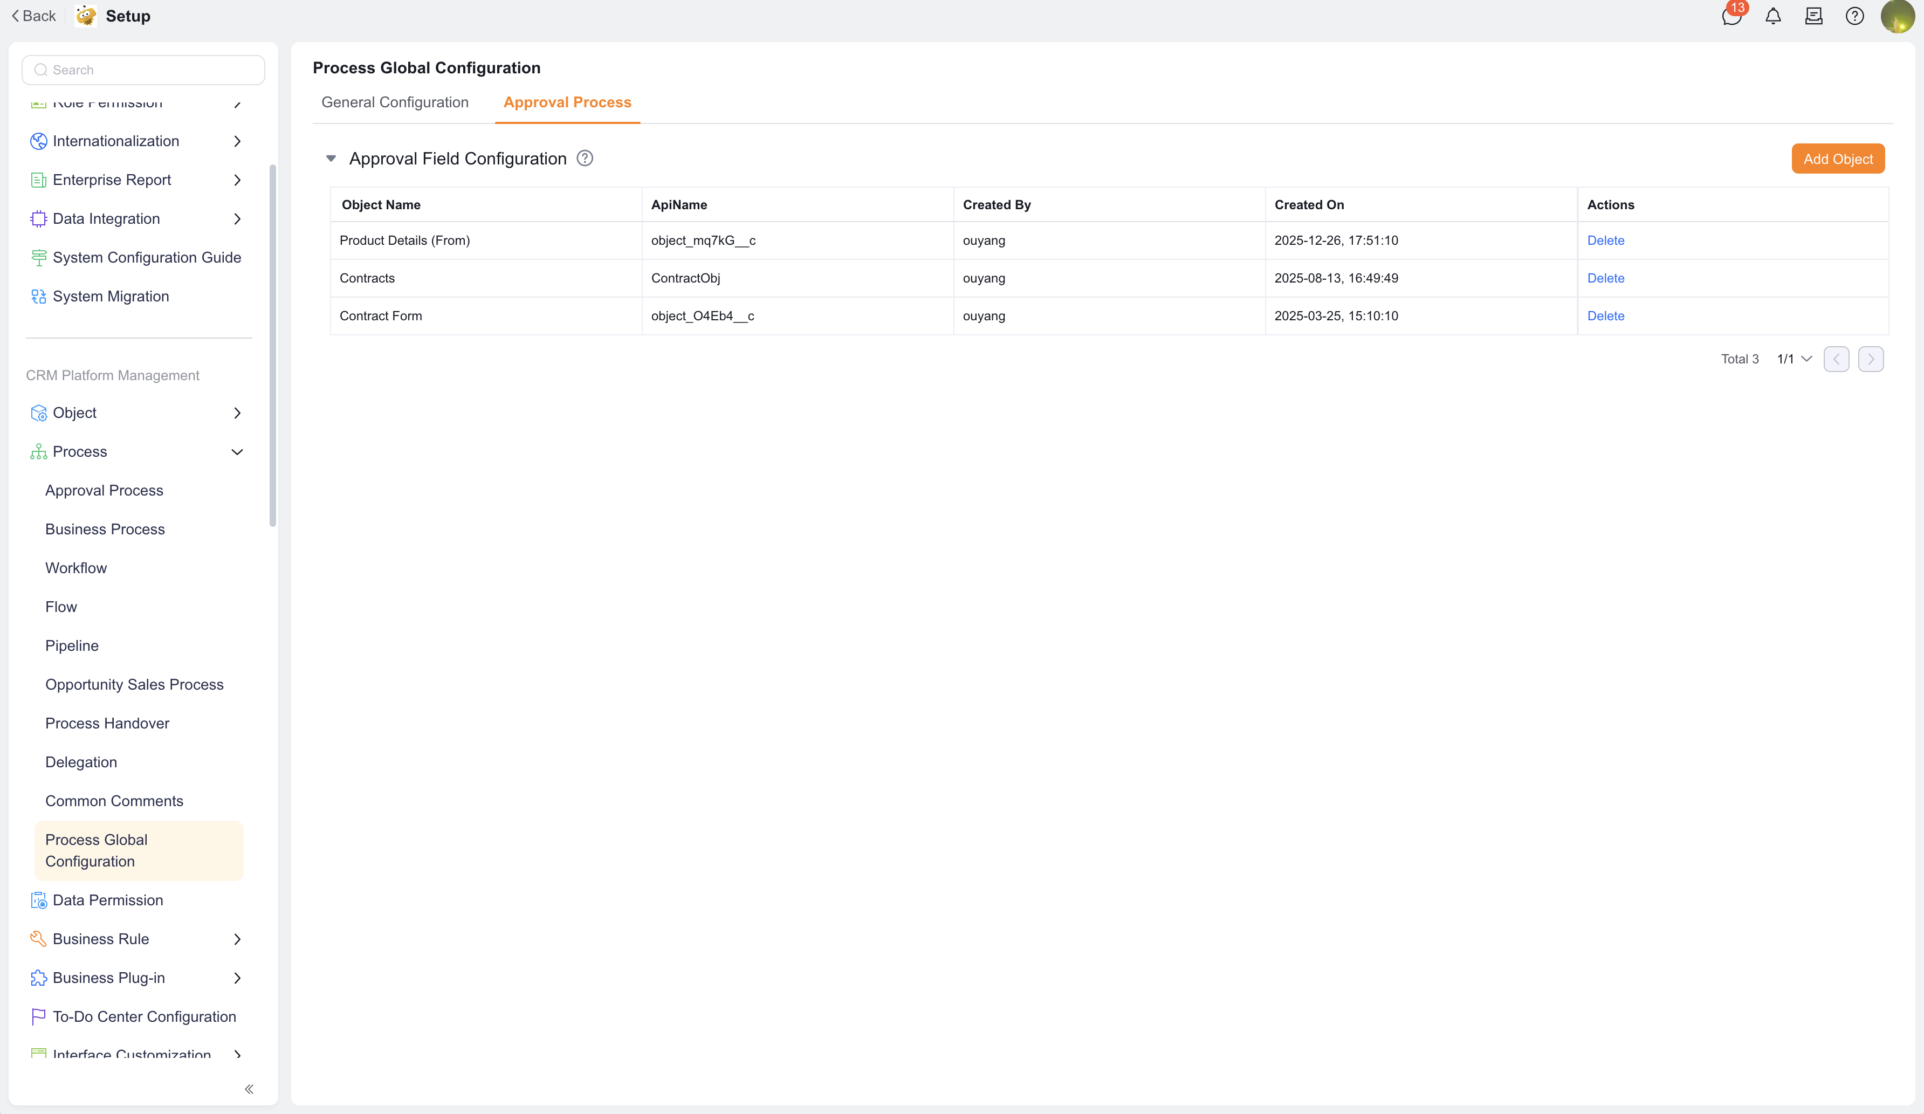Viewport: 1924px width, 1114px height.
Task: Click the Object cube icon
Action: pos(38,413)
